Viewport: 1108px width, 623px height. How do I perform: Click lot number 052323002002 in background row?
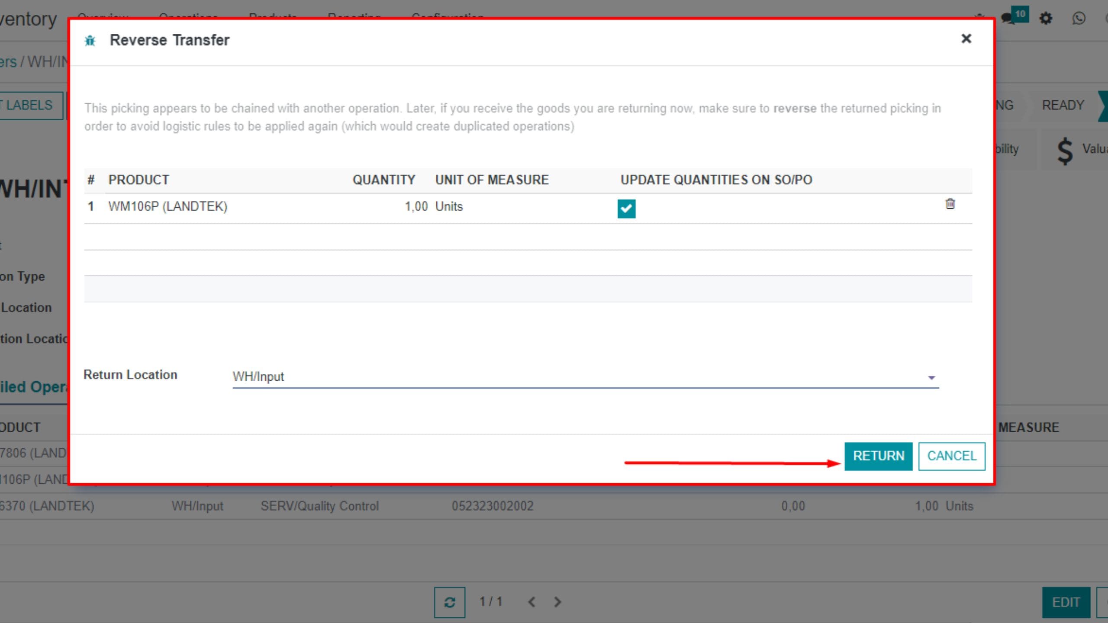pos(493,506)
